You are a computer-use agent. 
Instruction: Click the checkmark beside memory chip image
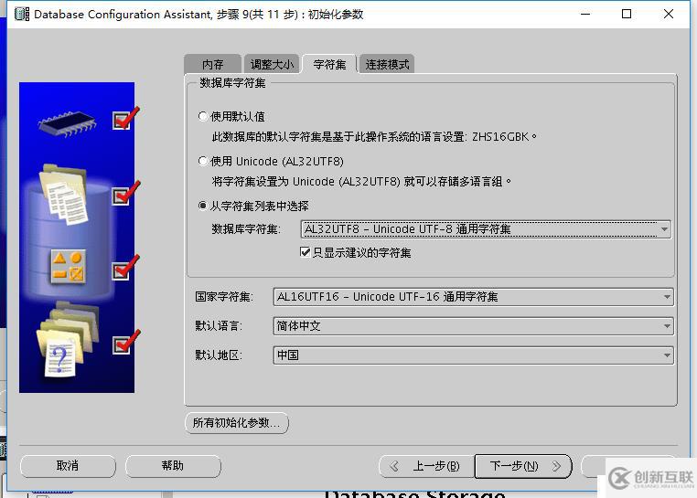pyautogui.click(x=126, y=118)
